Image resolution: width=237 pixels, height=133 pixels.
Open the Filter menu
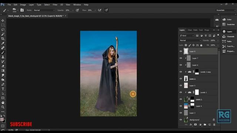click(55, 5)
